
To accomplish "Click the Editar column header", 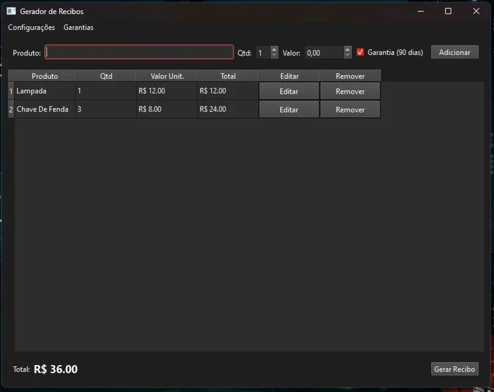I will (289, 76).
